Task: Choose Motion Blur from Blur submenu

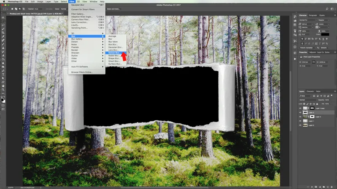Action: [x=115, y=53]
